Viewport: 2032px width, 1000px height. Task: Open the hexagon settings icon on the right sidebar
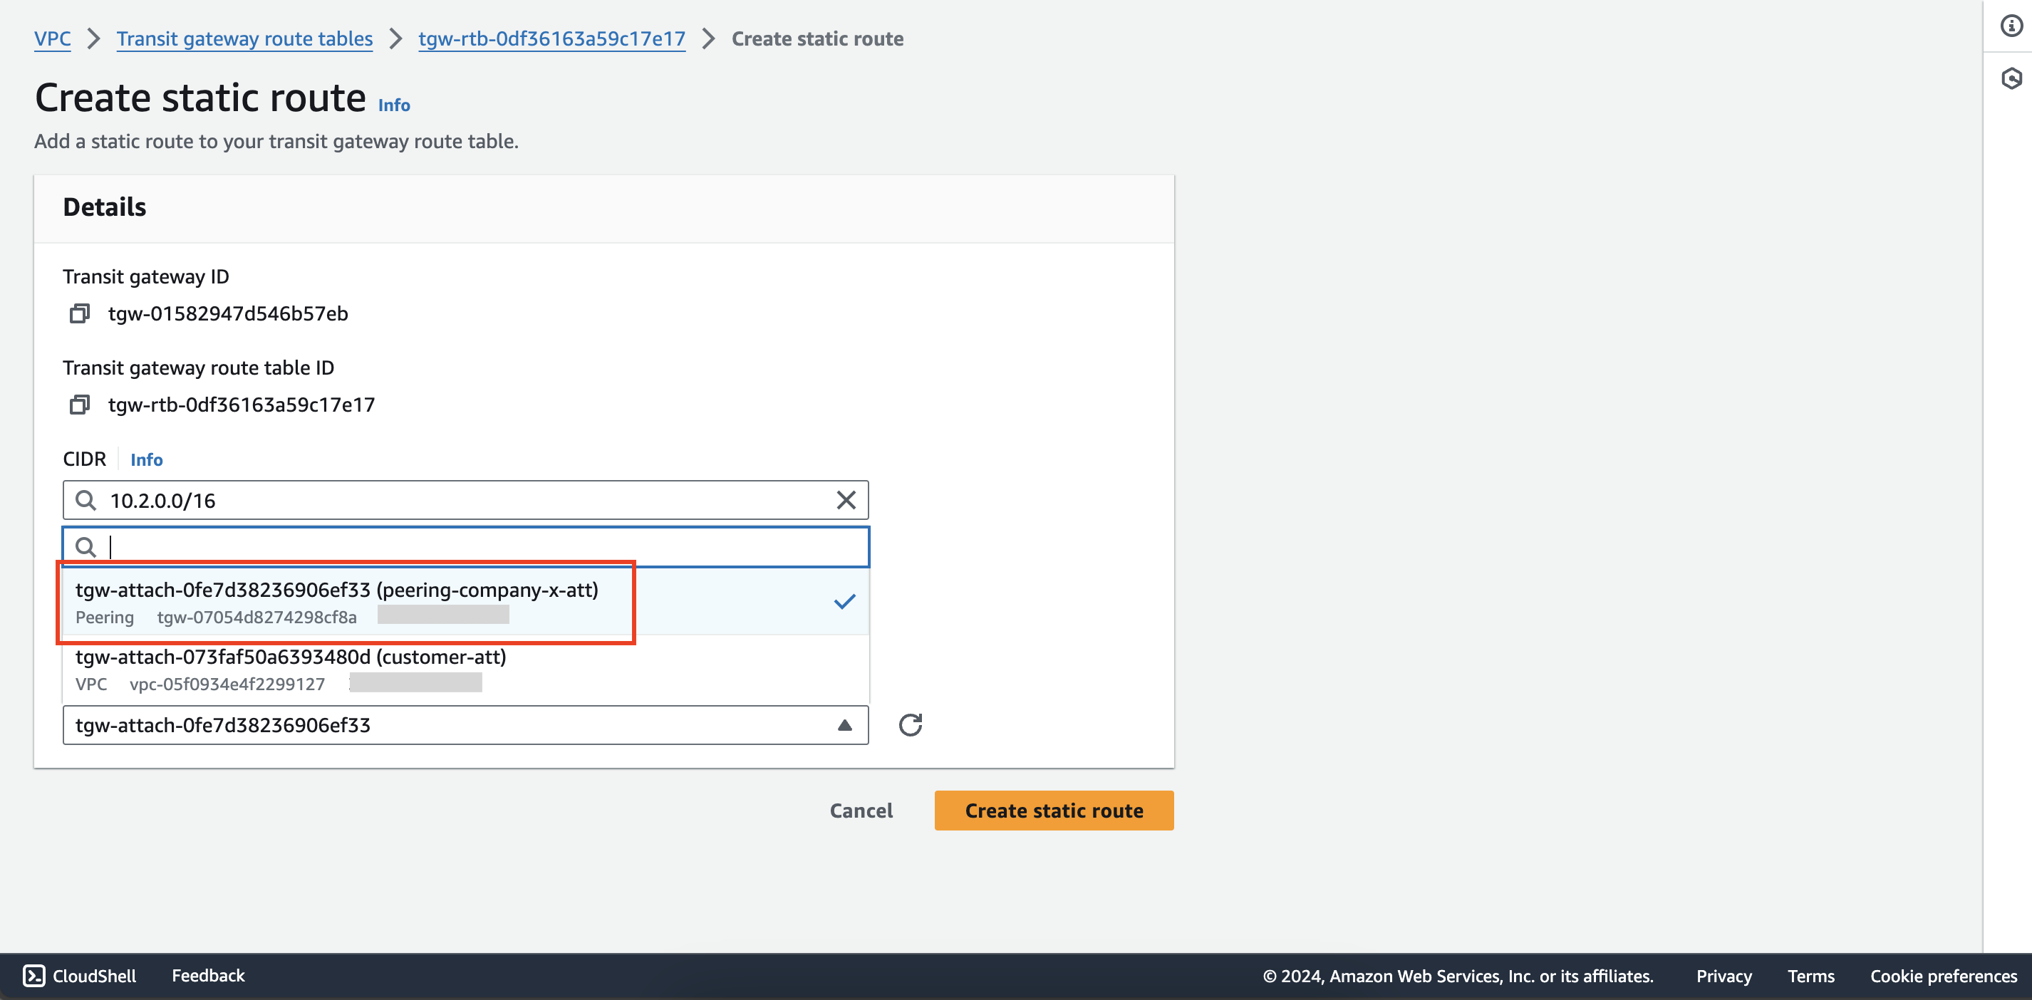point(2011,78)
